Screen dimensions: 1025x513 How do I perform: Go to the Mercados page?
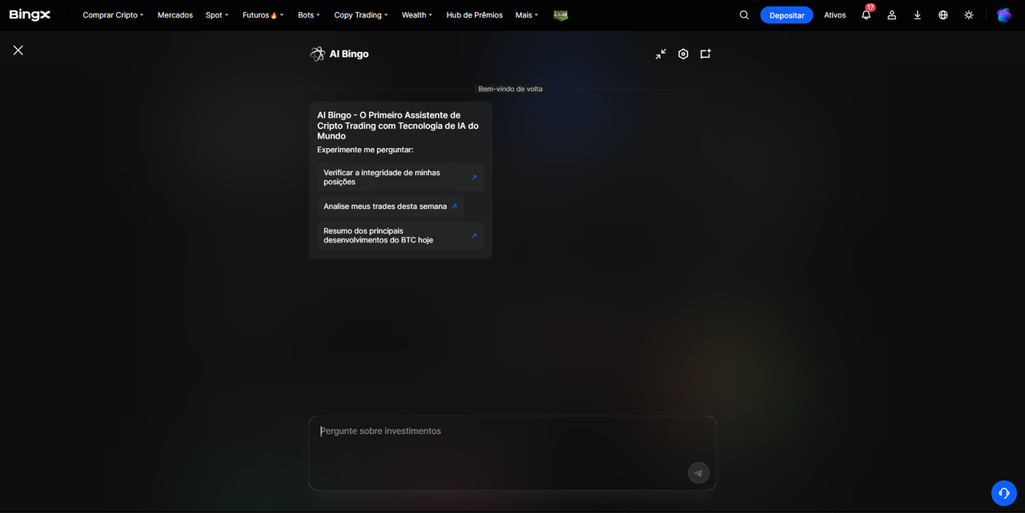(175, 15)
